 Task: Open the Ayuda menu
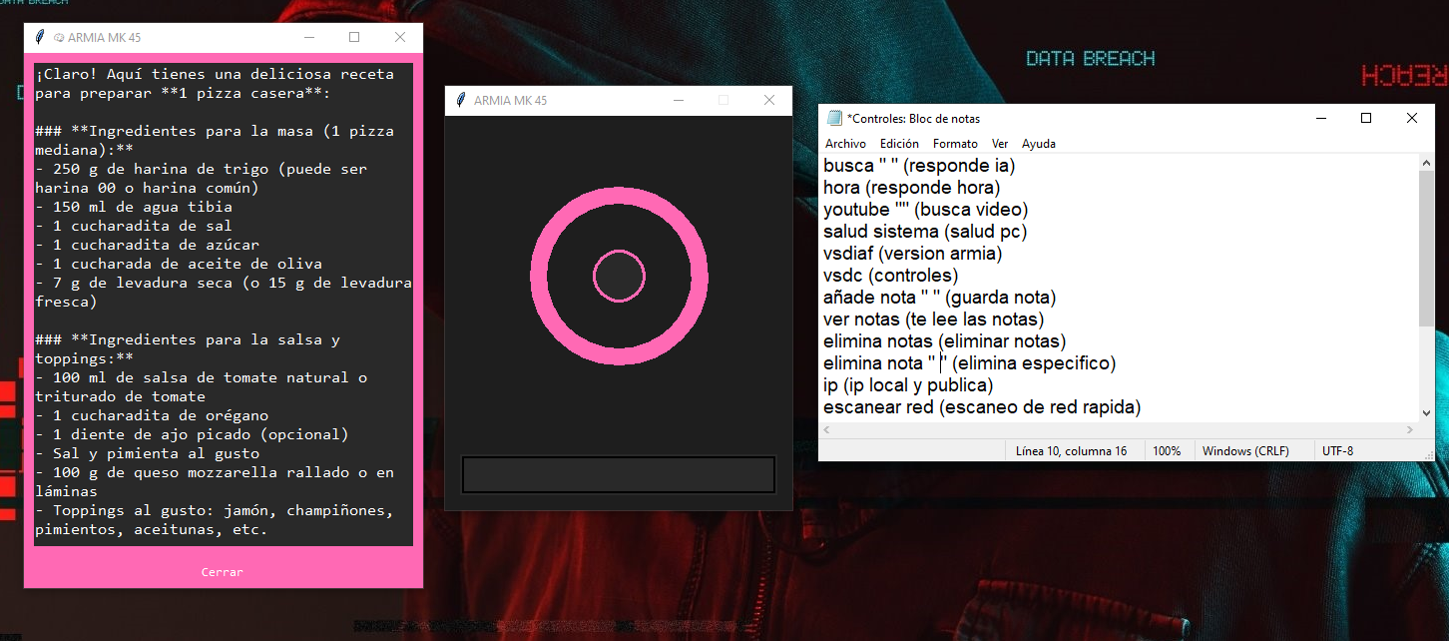1038,144
